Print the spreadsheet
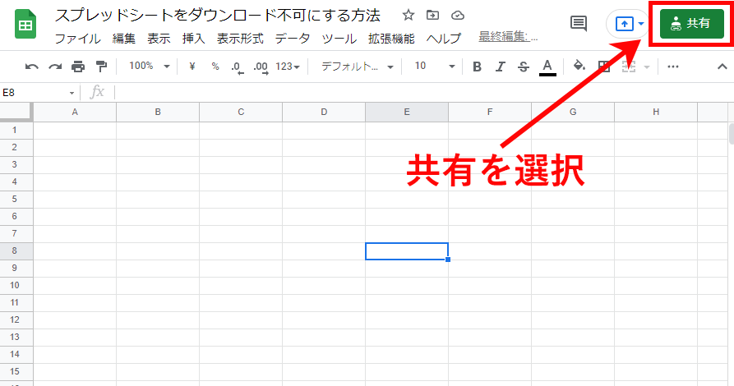The height and width of the screenshot is (386, 734). pyautogui.click(x=78, y=67)
